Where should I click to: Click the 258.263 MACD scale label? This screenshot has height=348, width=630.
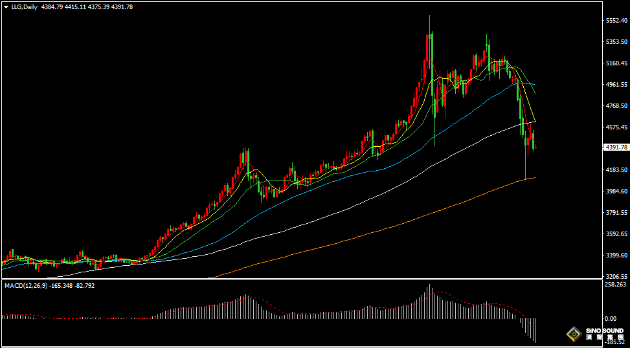point(614,285)
